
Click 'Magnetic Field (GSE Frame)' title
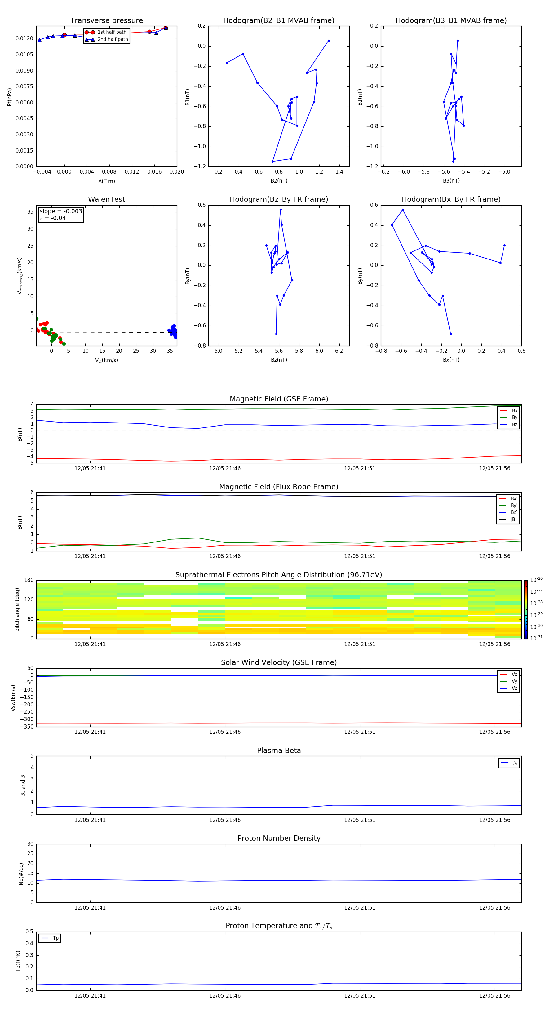(279, 399)
